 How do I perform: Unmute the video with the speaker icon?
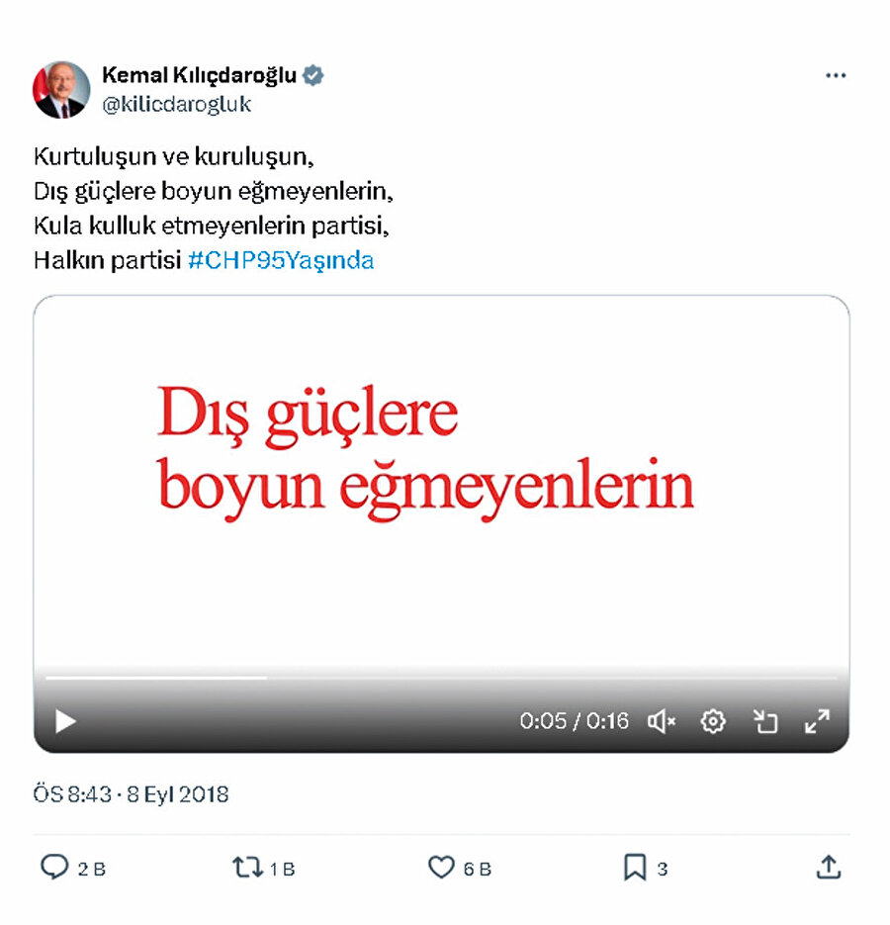pos(662,721)
